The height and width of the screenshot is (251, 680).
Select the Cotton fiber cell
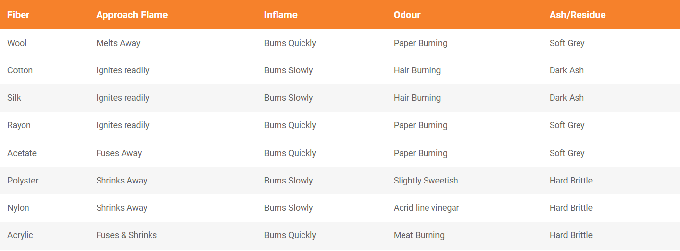(x=20, y=70)
